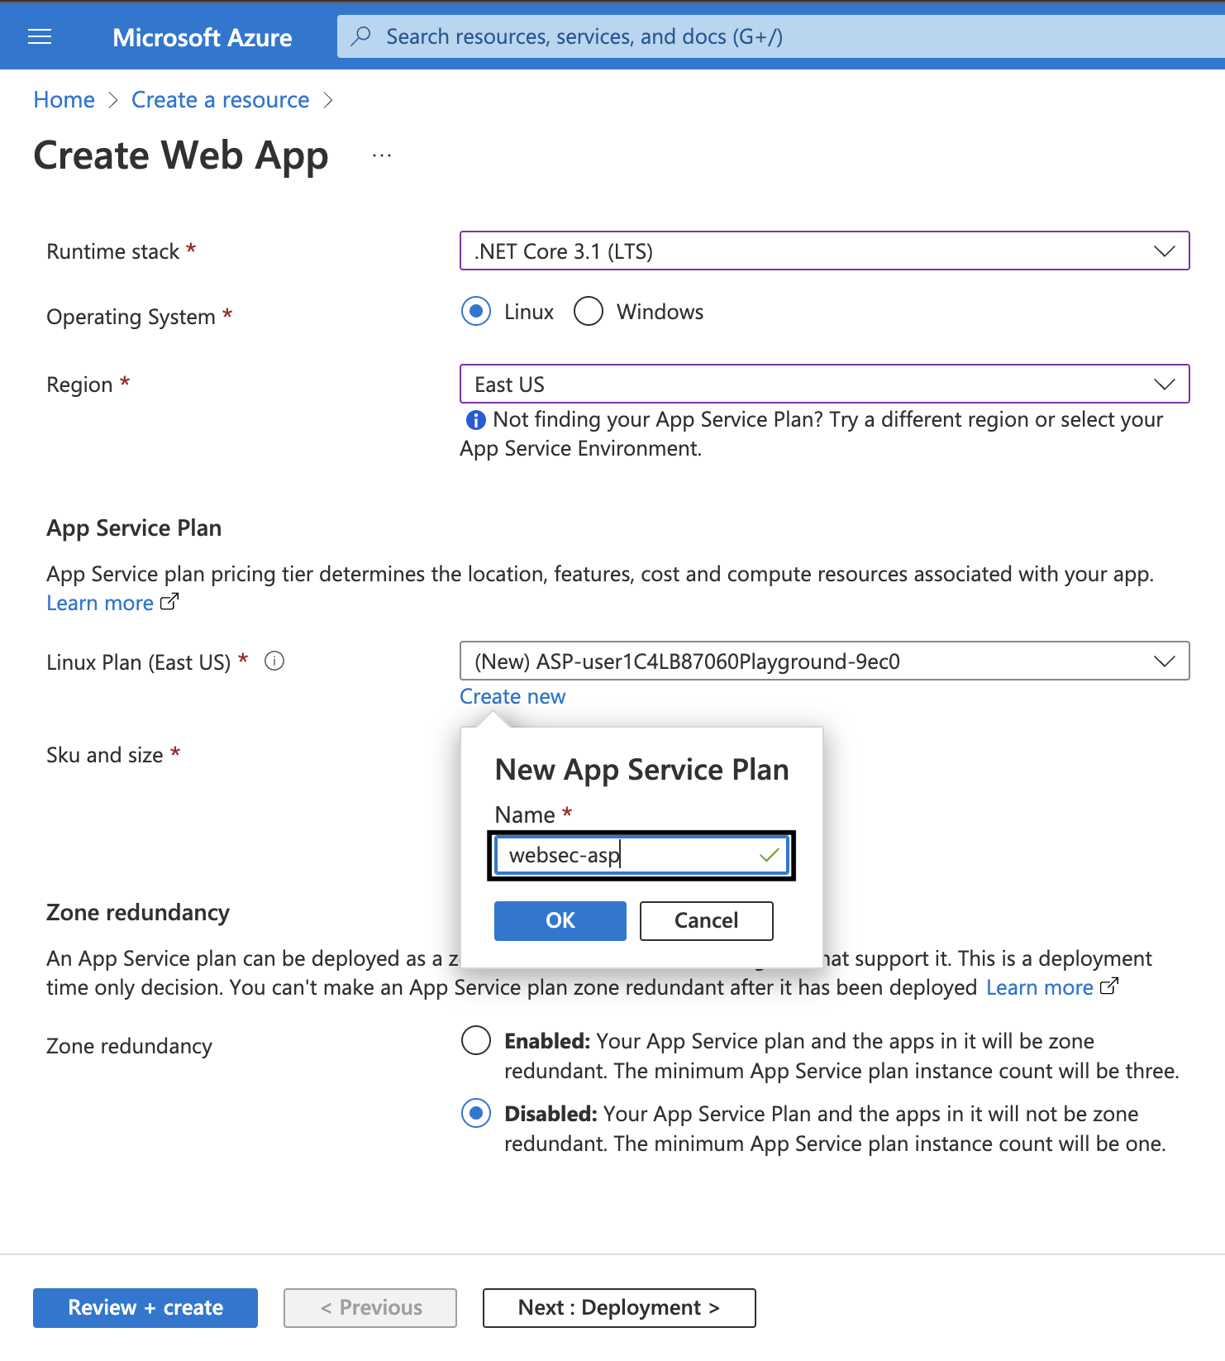This screenshot has width=1225, height=1361.
Task: Click external link icon beside App Service Learn more
Action: [169, 602]
